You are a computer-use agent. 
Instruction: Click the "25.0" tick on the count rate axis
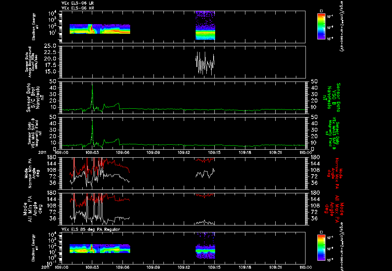click(50, 46)
